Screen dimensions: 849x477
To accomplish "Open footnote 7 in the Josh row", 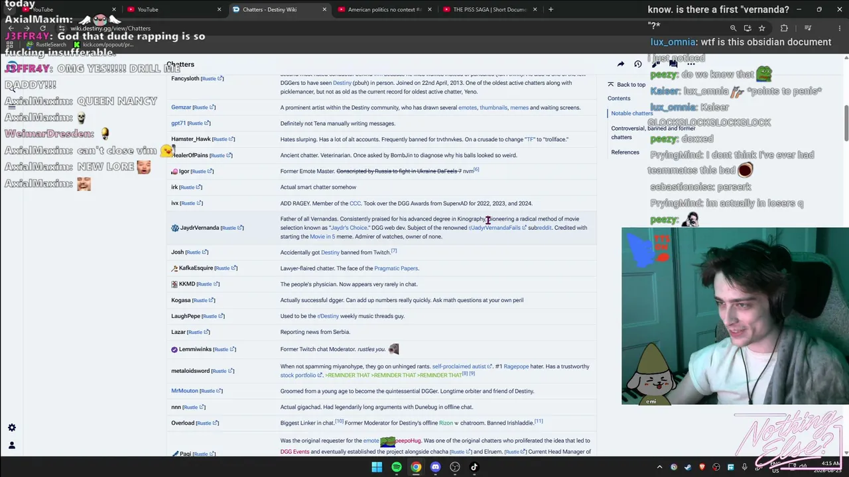I will pos(394,251).
